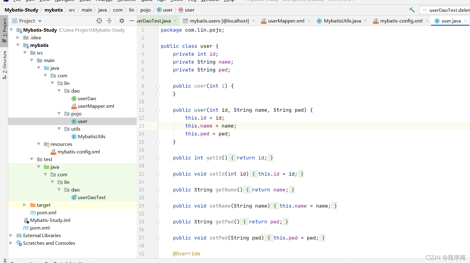Select the root pom.xml Maven icon
The image size is (470, 263).
tap(26, 228)
